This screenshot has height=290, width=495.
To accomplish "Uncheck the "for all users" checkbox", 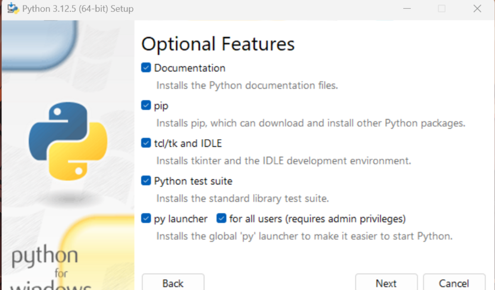I will click(x=221, y=219).
